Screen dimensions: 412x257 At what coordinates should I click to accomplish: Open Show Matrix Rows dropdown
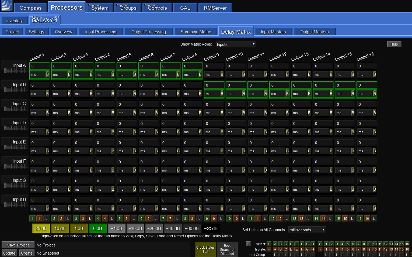pyautogui.click(x=235, y=44)
